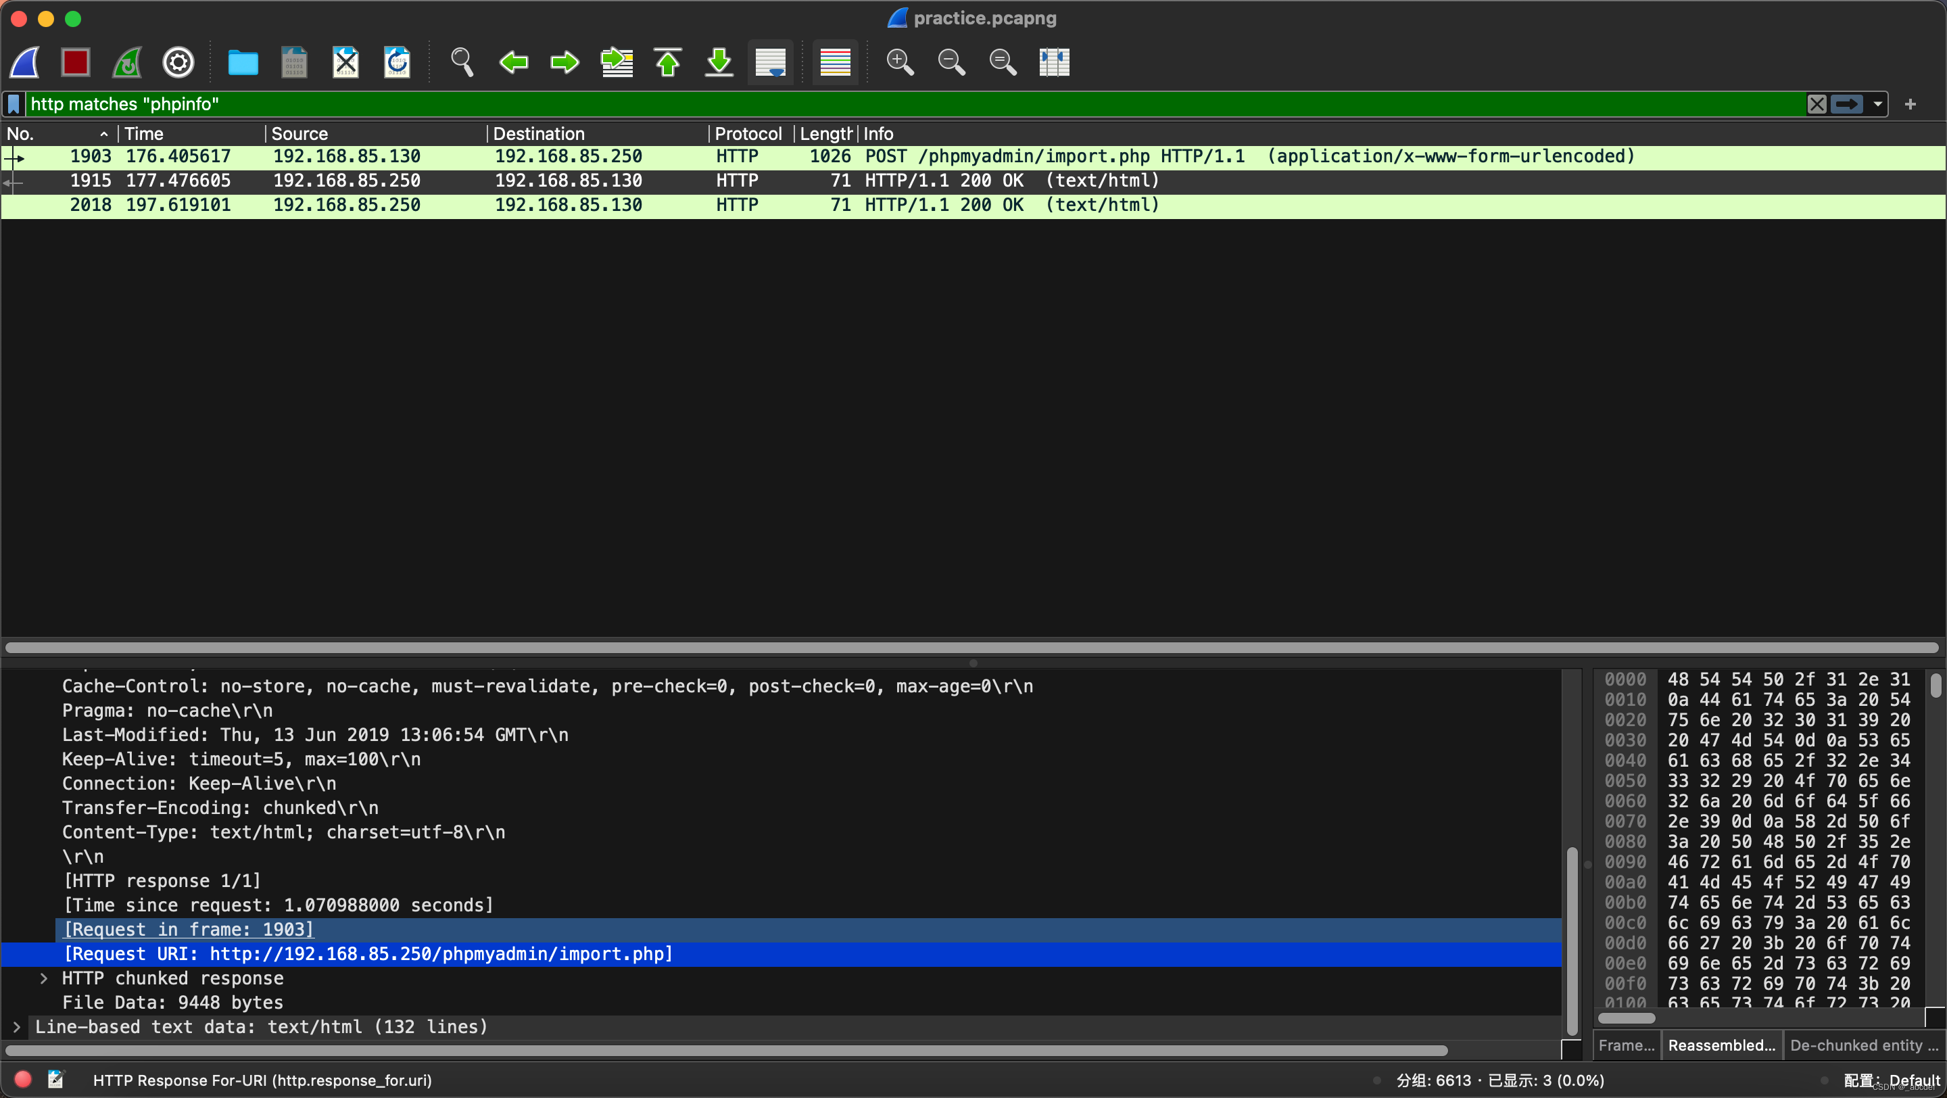Apply the display filter arrow
1947x1098 pixels.
point(1846,103)
